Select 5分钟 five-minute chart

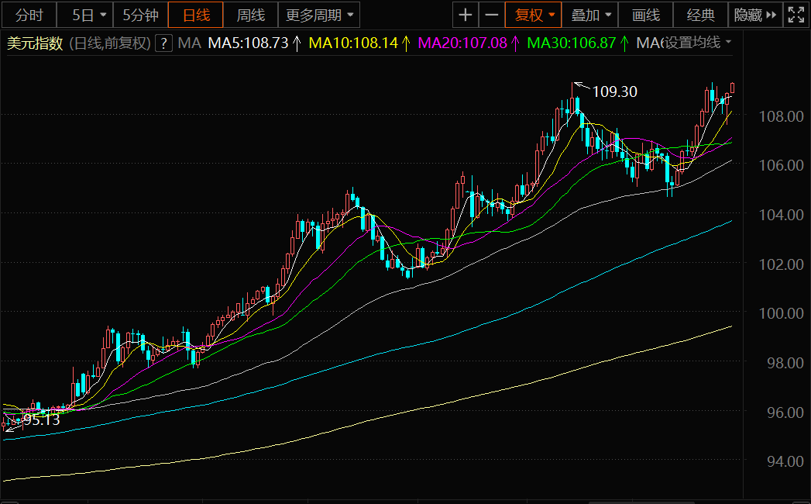[x=140, y=15]
